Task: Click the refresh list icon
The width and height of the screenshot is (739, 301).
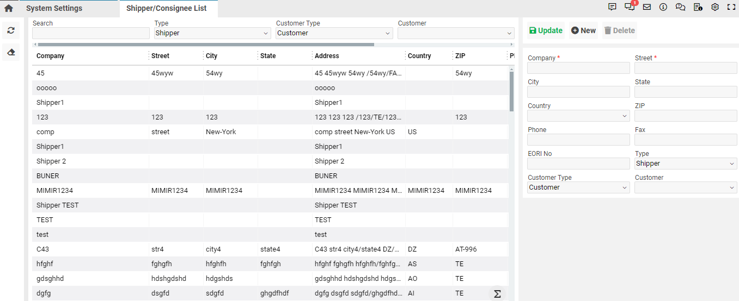Action: click(11, 30)
